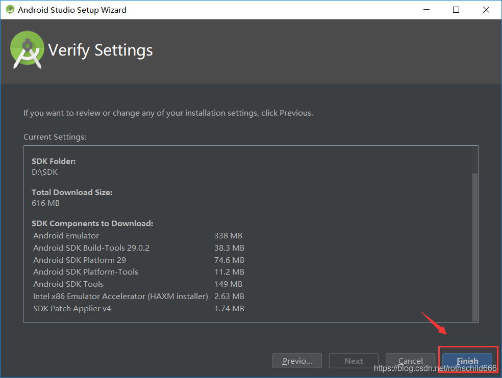Minimize the Setup Wizard window
Viewport: 502px width, 378px height.
coord(426,10)
